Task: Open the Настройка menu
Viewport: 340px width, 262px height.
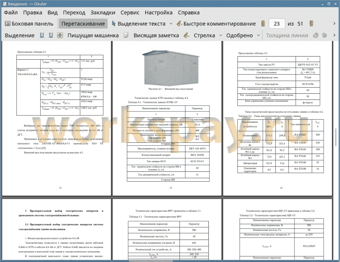Action: (158, 13)
